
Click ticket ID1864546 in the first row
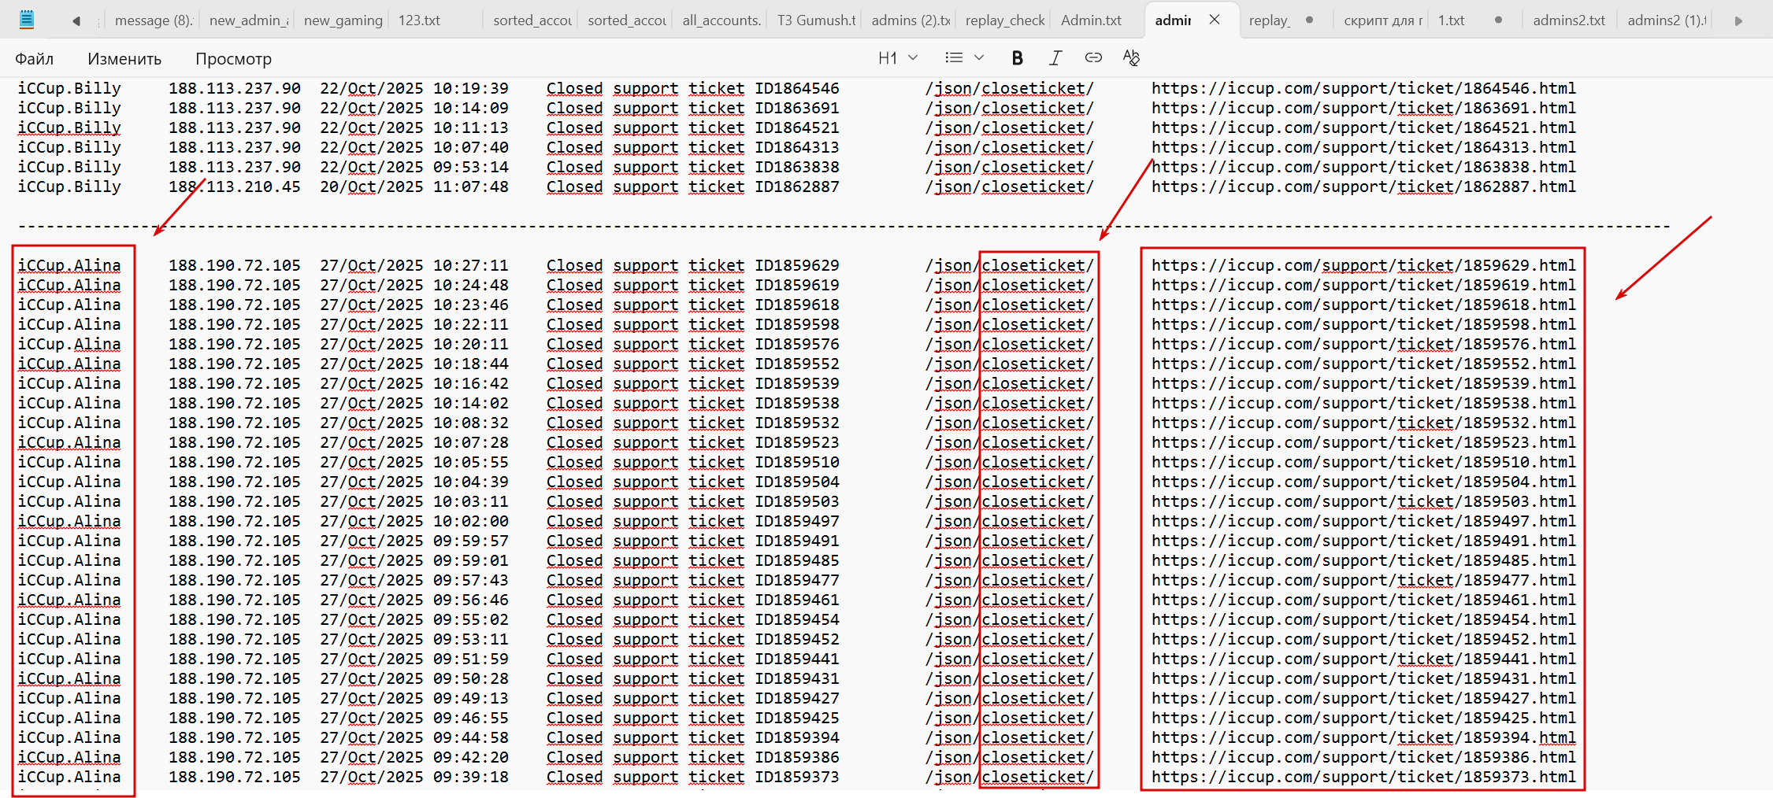(797, 88)
